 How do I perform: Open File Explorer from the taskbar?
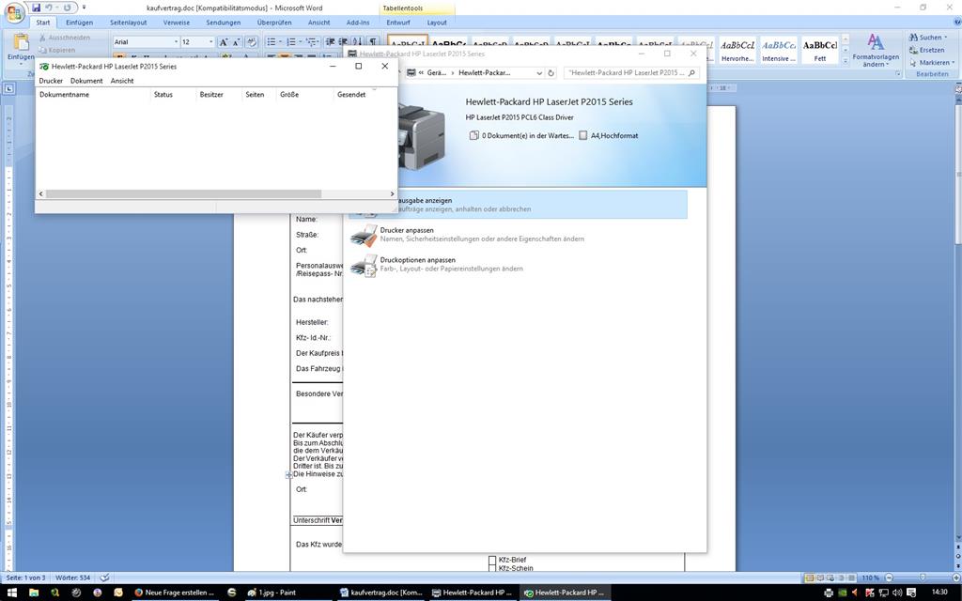click(34, 593)
